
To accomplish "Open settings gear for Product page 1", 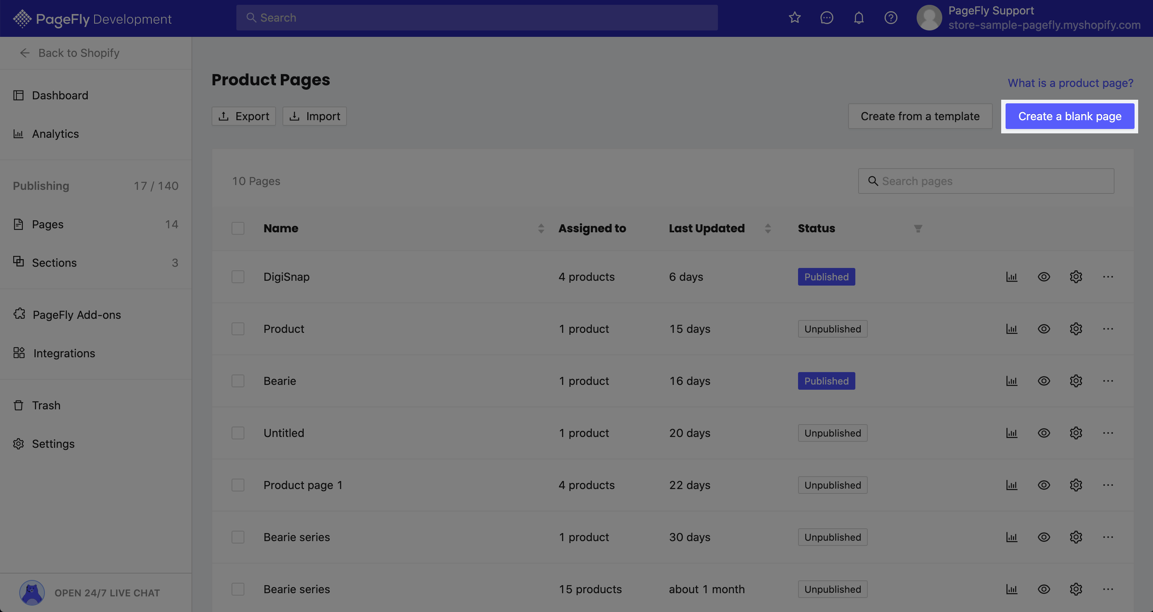I will (1076, 485).
